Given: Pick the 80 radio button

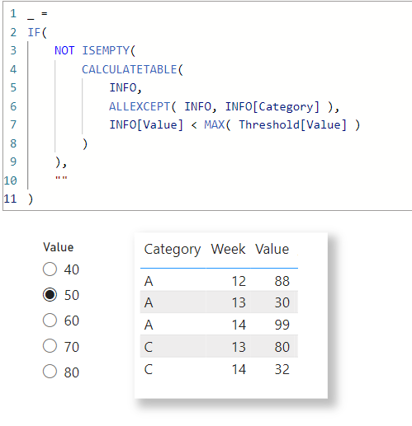Looking at the screenshot, I should click(50, 372).
